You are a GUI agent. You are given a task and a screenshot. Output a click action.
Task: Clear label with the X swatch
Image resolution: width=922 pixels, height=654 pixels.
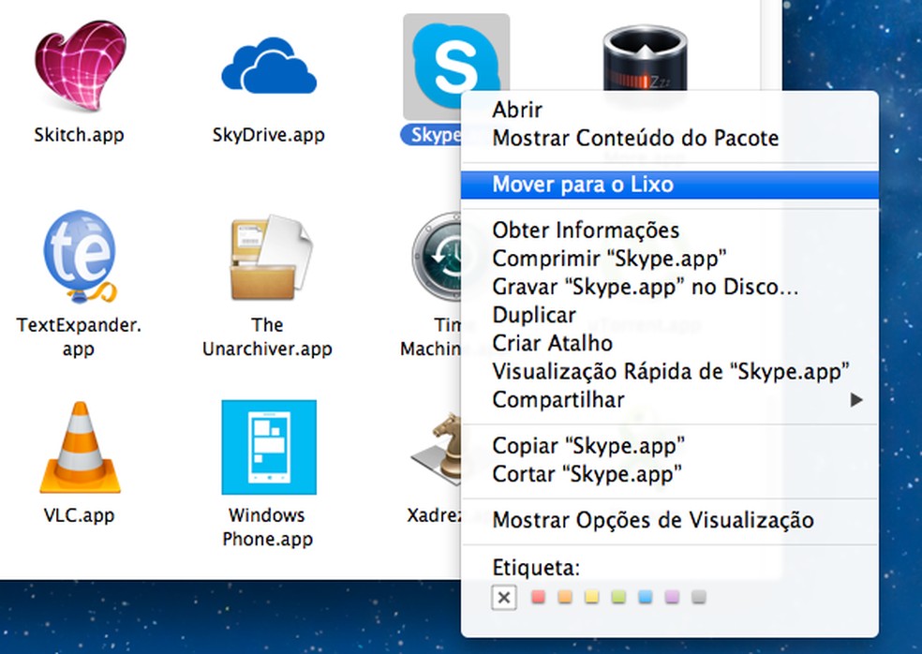click(504, 598)
